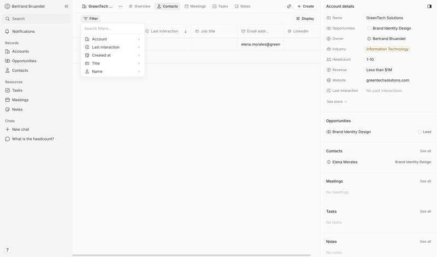Click See all next to Meetings
Viewport: 437px width, 257px height.
pyautogui.click(x=426, y=181)
